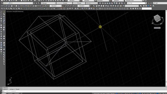Select the Fillet modify tool
This screenshot has height=94, width=167.
pos(4,45)
